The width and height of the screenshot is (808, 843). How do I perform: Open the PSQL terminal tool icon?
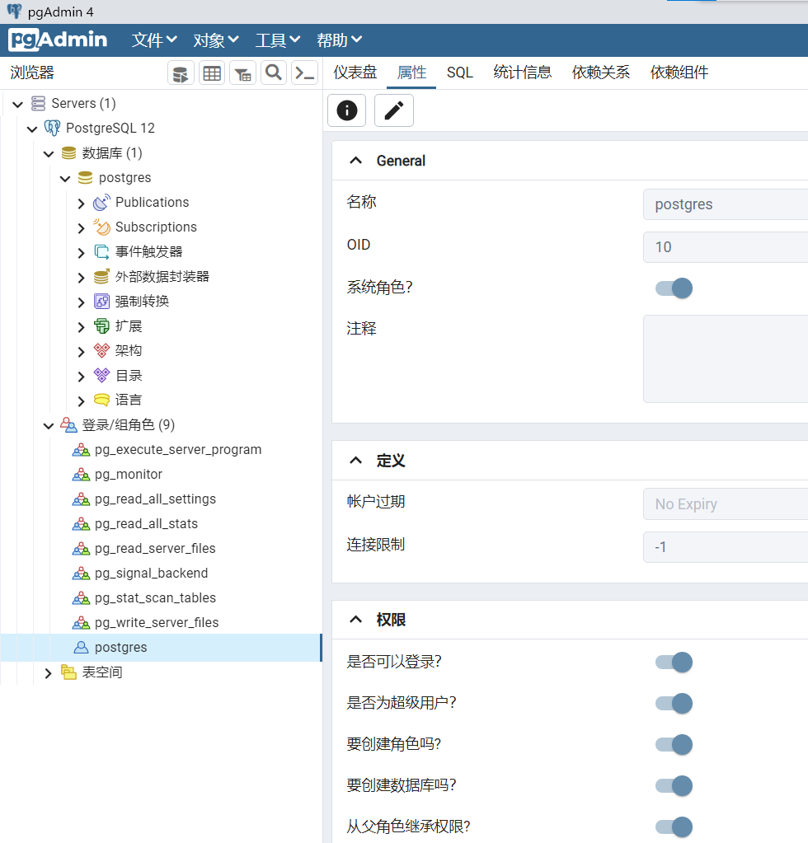click(304, 73)
